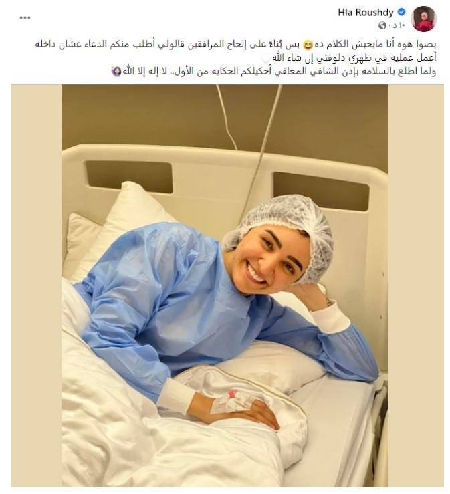Viewport: 450px width, 494px height.
Task: Click the globe public privacy icon
Action: 382,25
